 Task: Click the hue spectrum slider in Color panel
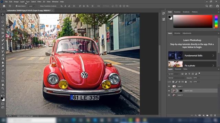[216, 22]
